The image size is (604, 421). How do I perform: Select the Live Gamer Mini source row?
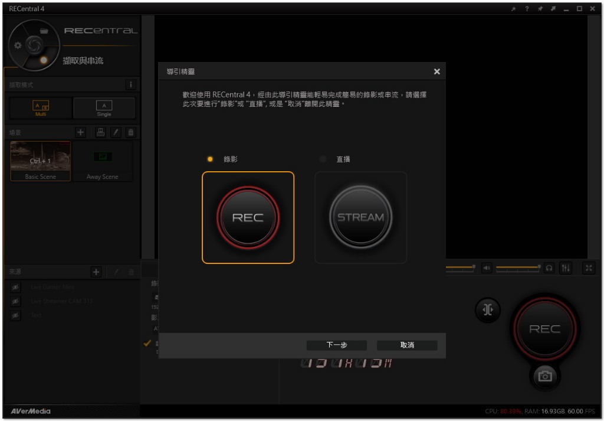[72, 287]
